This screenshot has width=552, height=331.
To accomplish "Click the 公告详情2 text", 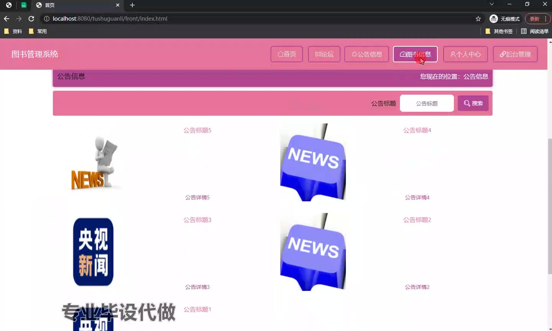I will 417,287.
